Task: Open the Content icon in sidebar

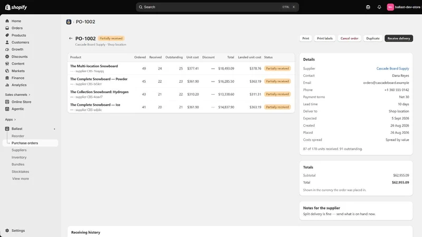Action: click(7, 64)
